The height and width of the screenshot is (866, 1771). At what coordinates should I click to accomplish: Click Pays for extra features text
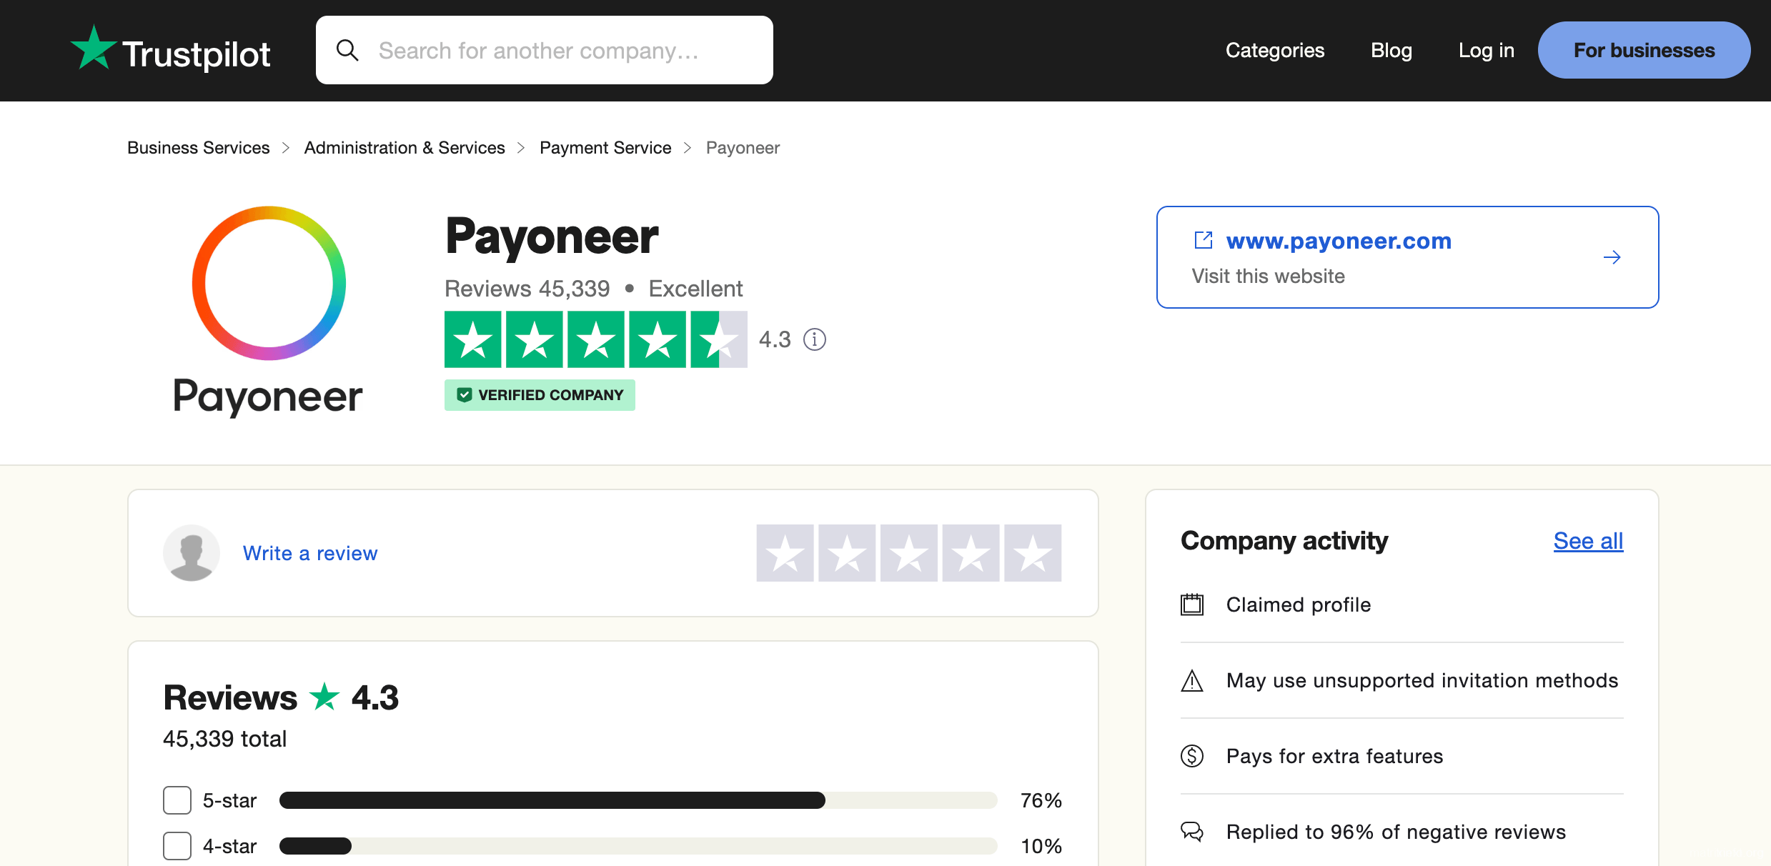click(1335, 756)
